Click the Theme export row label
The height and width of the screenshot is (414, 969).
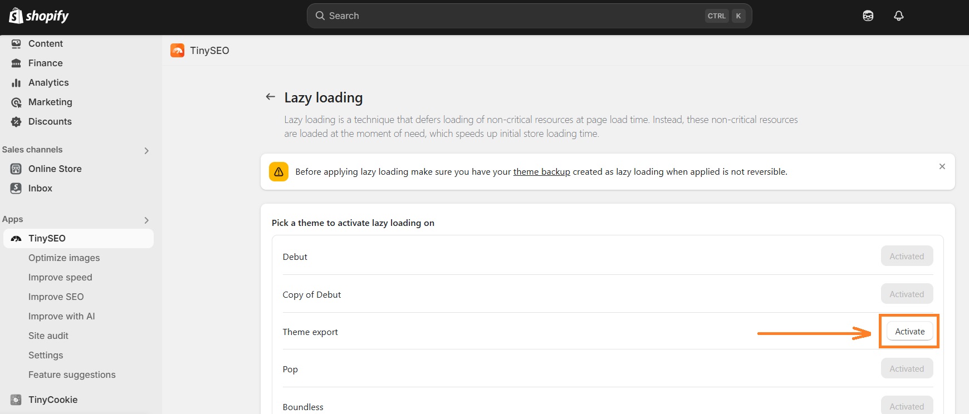click(310, 332)
